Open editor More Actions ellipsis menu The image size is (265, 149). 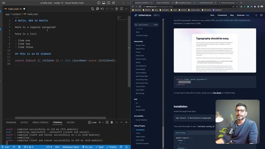tap(126, 9)
